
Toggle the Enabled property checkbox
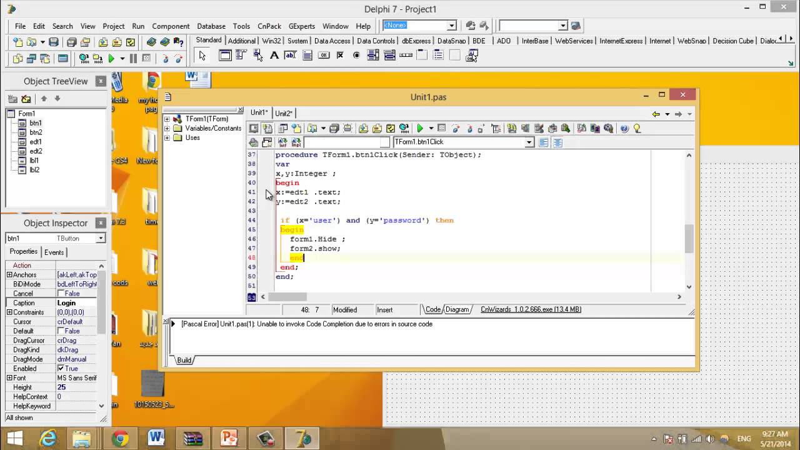(x=61, y=369)
